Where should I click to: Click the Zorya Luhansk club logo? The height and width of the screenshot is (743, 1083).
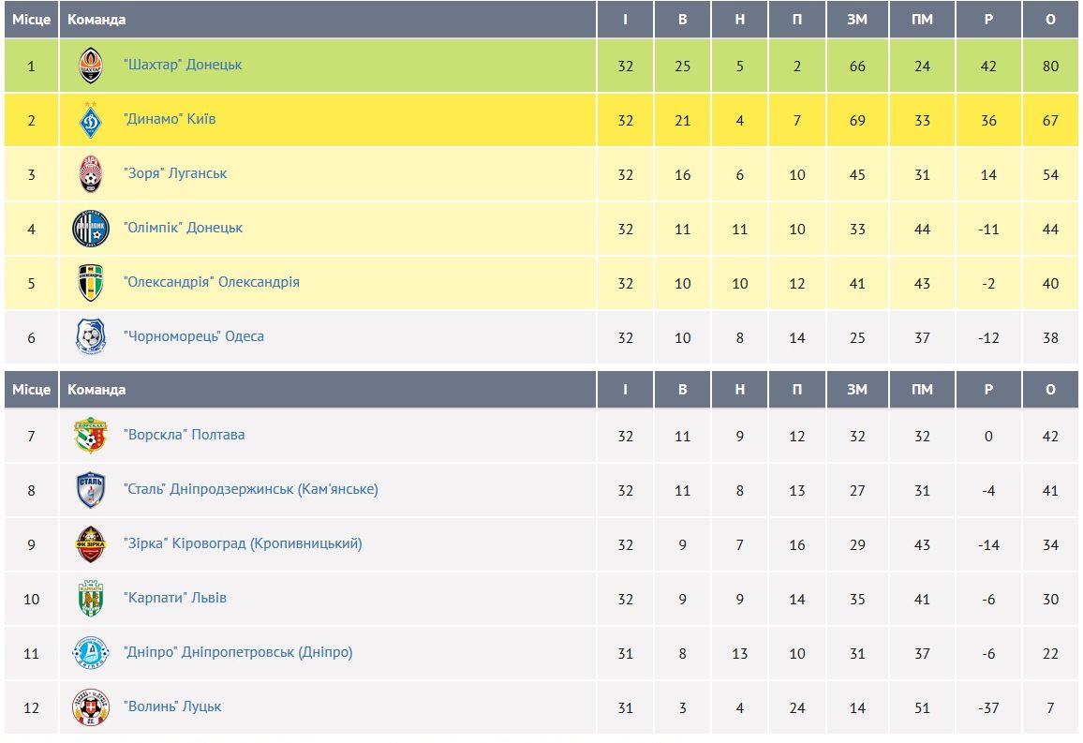coord(91,174)
